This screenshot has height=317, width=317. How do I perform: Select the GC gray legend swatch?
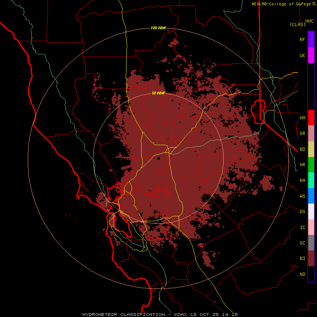point(311,243)
